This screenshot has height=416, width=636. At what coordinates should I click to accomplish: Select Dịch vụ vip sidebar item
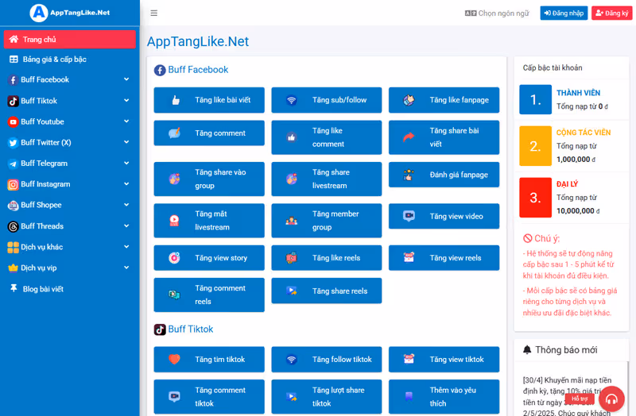[x=70, y=268]
